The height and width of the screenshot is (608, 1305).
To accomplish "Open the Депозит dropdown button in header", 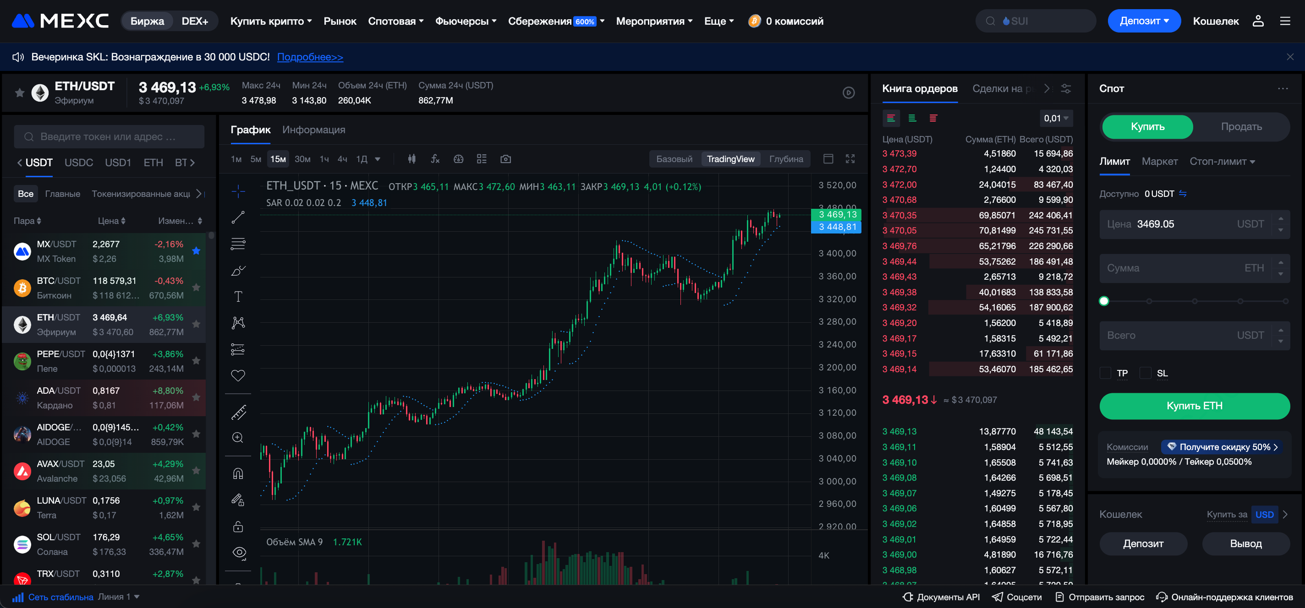I will (x=1144, y=21).
